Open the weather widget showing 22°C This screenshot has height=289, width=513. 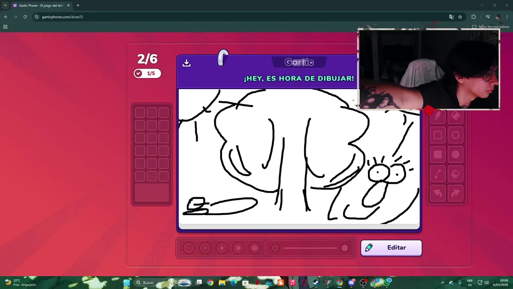pos(20,283)
